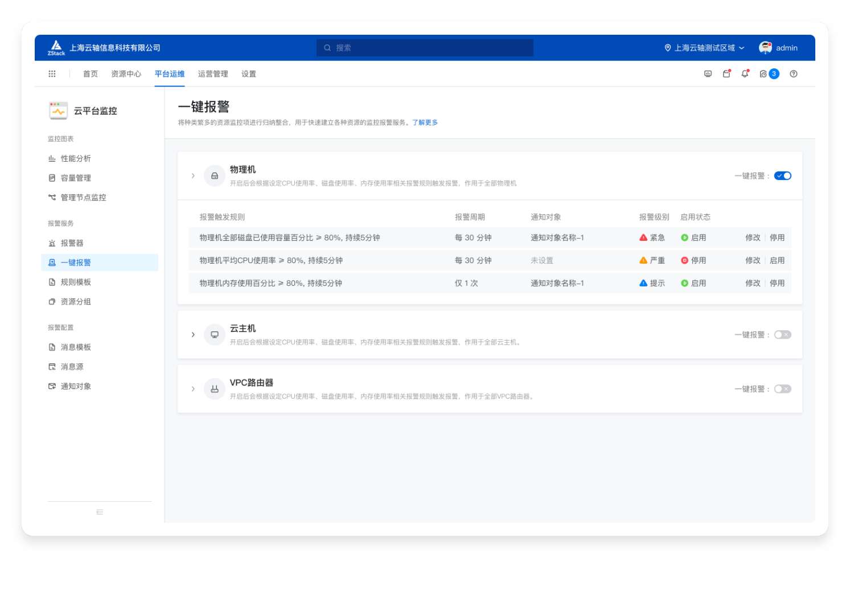Expand the 云主机 section chevron
This screenshot has width=850, height=615.
[193, 335]
